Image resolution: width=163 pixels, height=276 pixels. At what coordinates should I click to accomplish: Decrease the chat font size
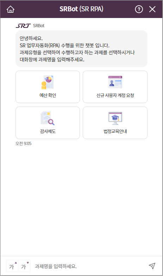24,266
